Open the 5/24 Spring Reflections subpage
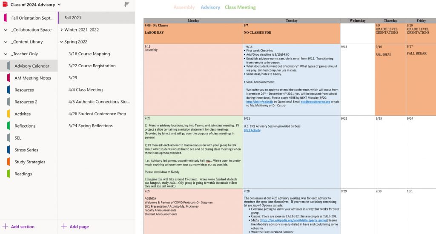This screenshot has width=436, height=234. point(90,126)
